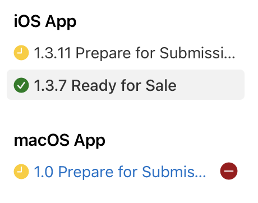The width and height of the screenshot is (258, 203).
Task: Click the truncated "Submissi..." text in iOS row
Action: tap(197, 53)
